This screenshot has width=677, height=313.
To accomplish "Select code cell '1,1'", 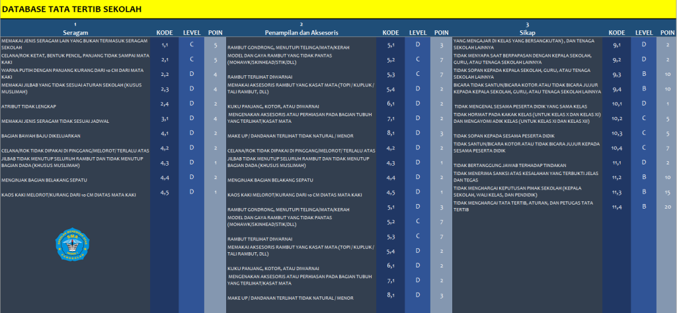I will coord(165,44).
